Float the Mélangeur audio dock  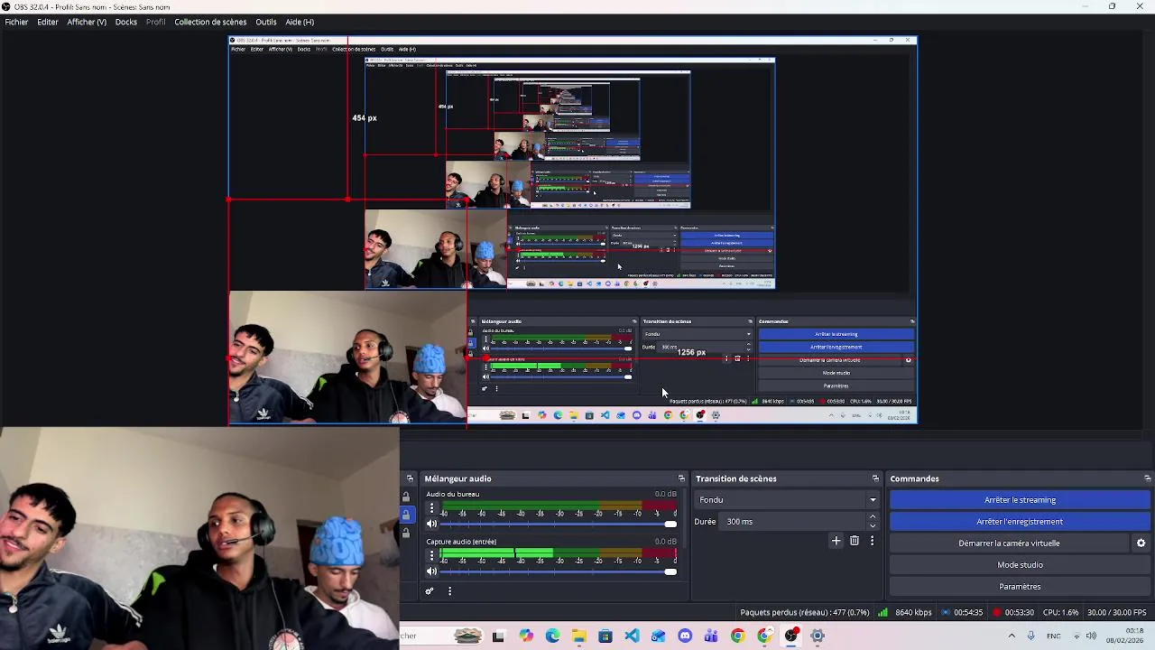coord(681,478)
